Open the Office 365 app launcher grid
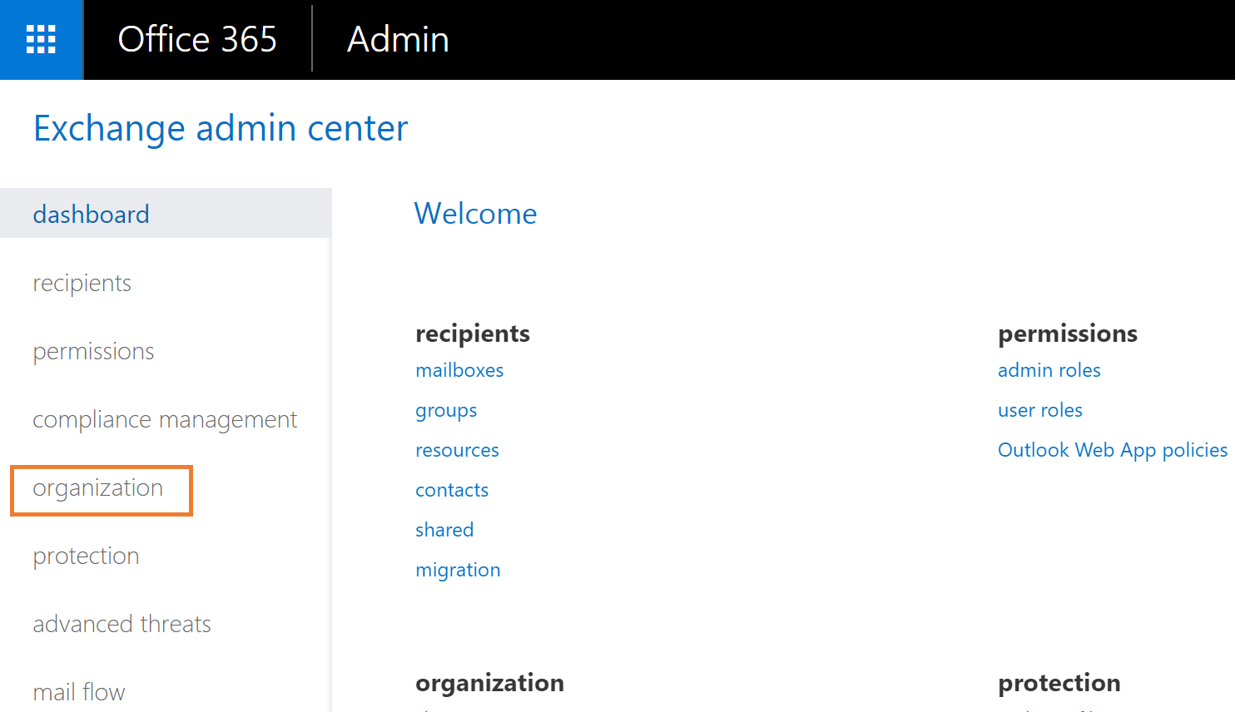The height and width of the screenshot is (712, 1235). [41, 40]
